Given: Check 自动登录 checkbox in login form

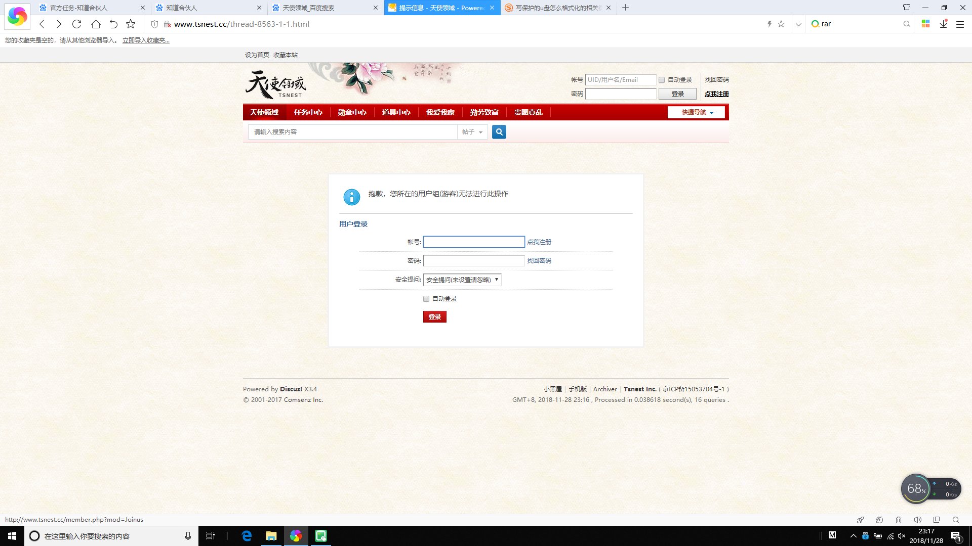Looking at the screenshot, I should tap(426, 299).
